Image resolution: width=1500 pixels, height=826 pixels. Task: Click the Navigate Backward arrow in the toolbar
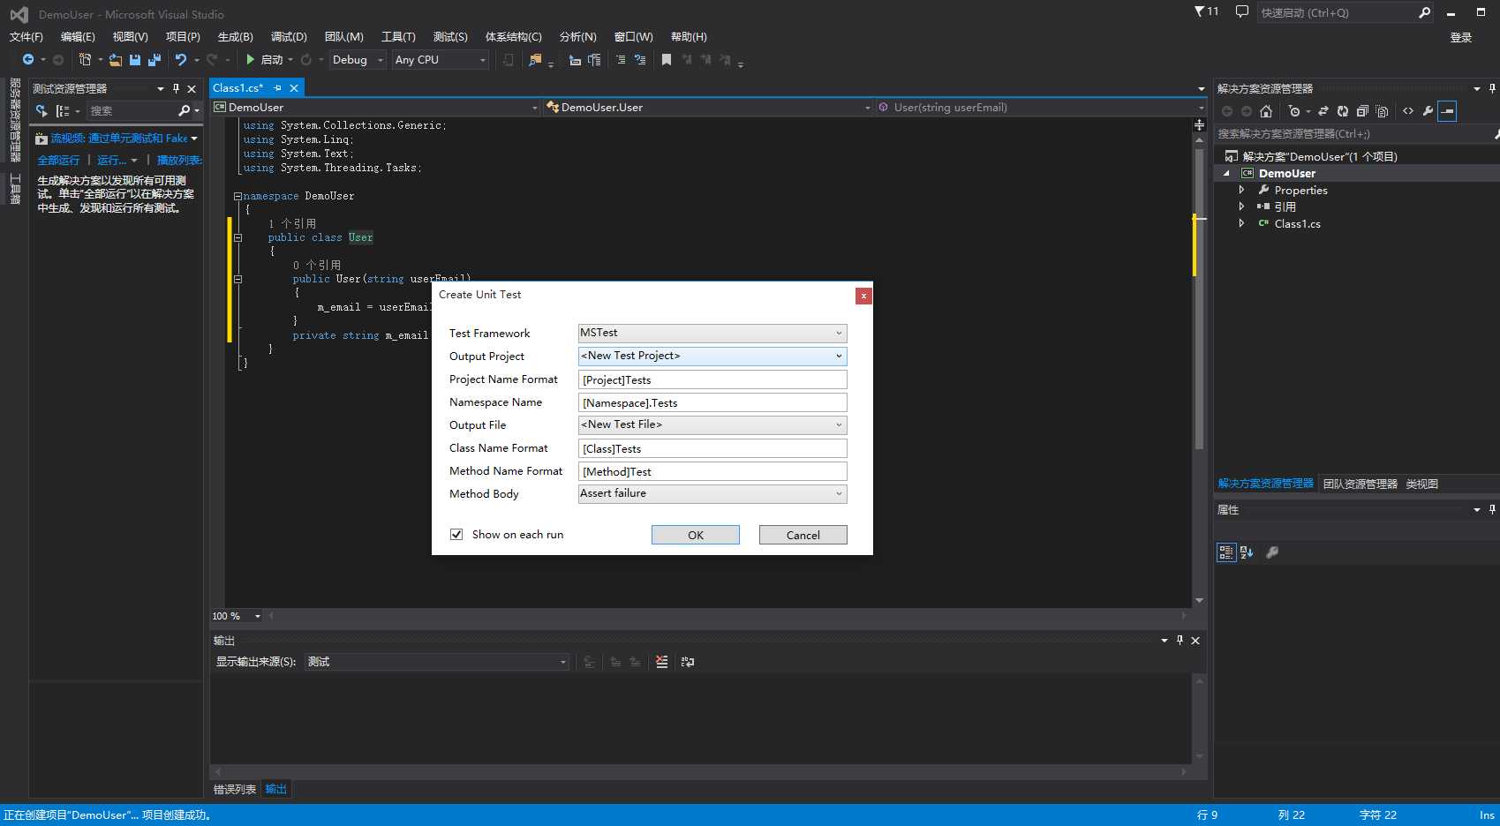pyautogui.click(x=28, y=59)
